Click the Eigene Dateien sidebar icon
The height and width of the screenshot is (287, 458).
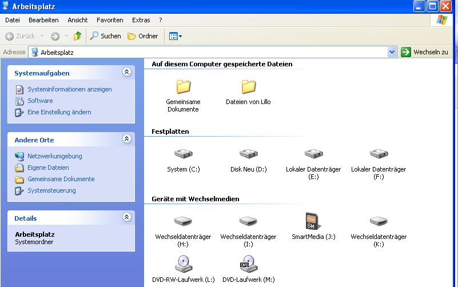(19, 168)
